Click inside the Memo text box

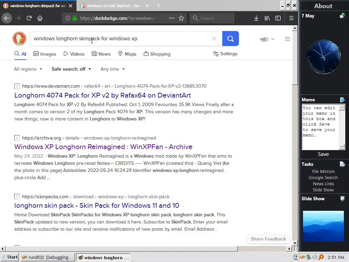coord(320,127)
